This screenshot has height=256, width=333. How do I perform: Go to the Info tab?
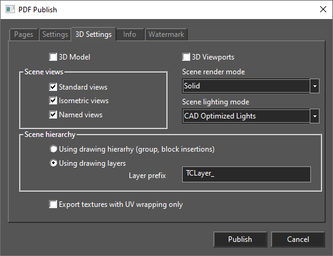click(x=129, y=34)
